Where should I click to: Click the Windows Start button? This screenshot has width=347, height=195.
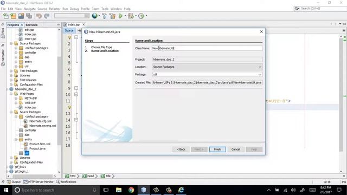(x=6, y=190)
